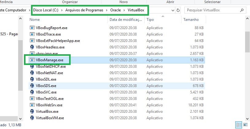Select the VirtualBoxVM.exe file name
This screenshot has width=250, height=129.
(50, 118)
